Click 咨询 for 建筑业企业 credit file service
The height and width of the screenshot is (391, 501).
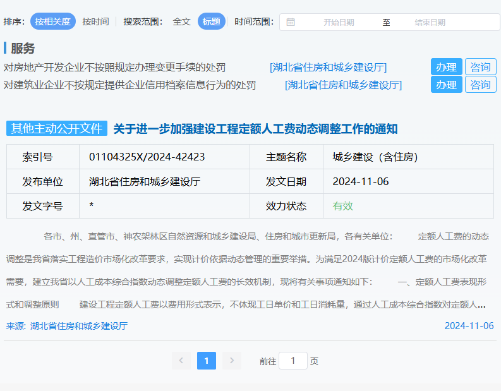pos(480,85)
